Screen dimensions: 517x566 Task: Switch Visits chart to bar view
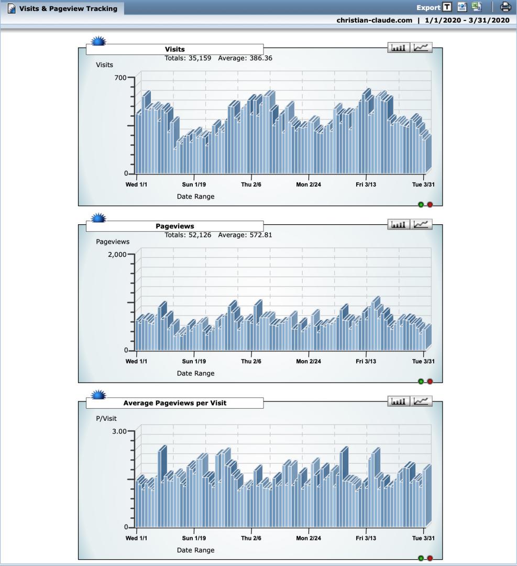[399, 48]
